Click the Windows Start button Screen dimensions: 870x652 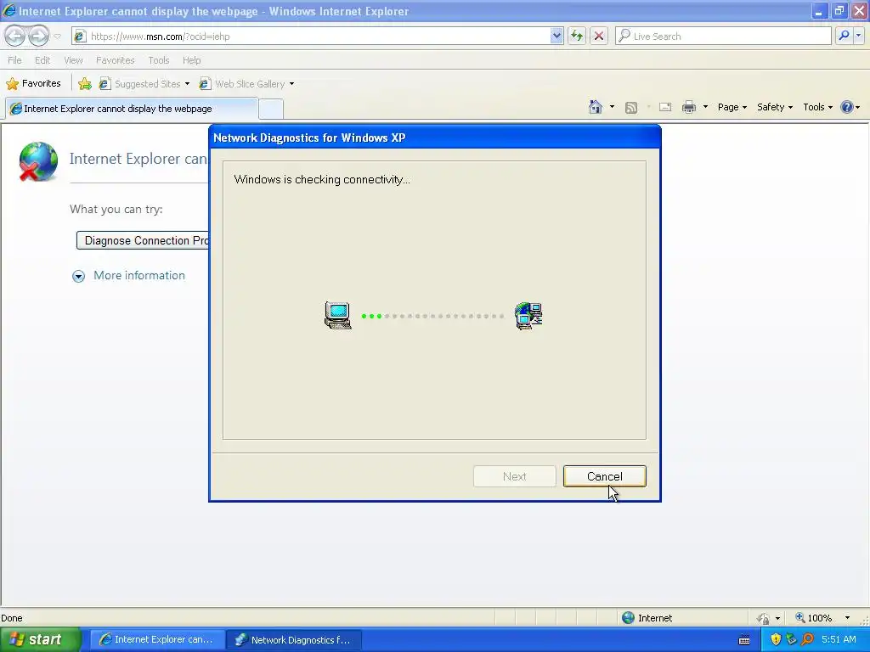[39, 639]
